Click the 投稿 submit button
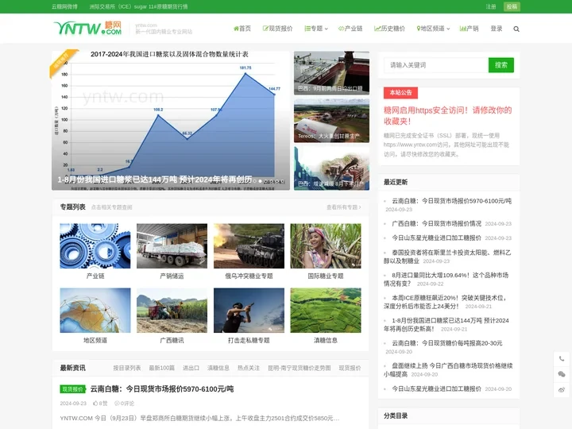Screen dimensions: 572x429 [512, 6]
